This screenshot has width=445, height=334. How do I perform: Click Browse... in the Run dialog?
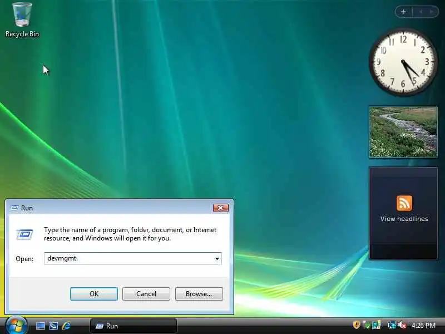coord(199,294)
